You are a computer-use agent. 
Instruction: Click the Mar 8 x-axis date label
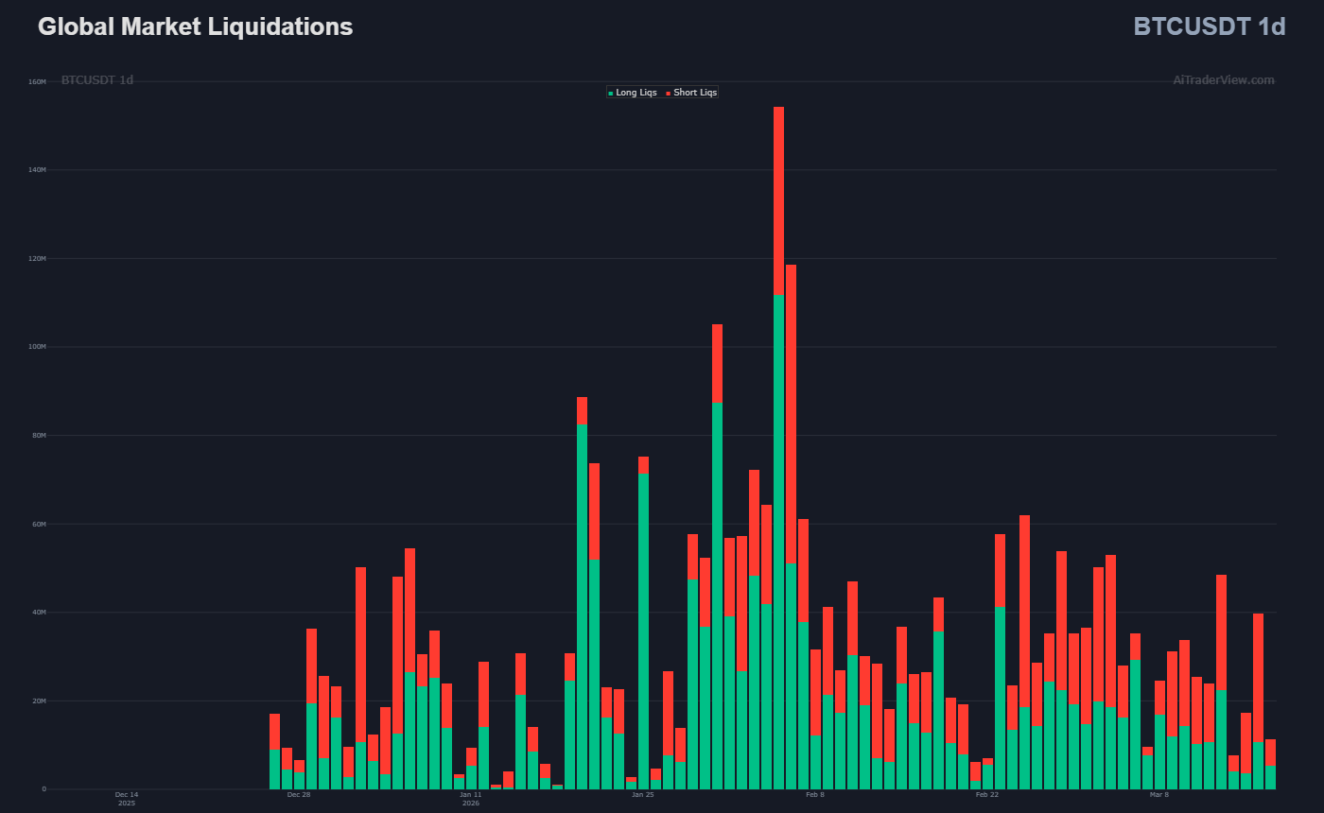(1159, 795)
